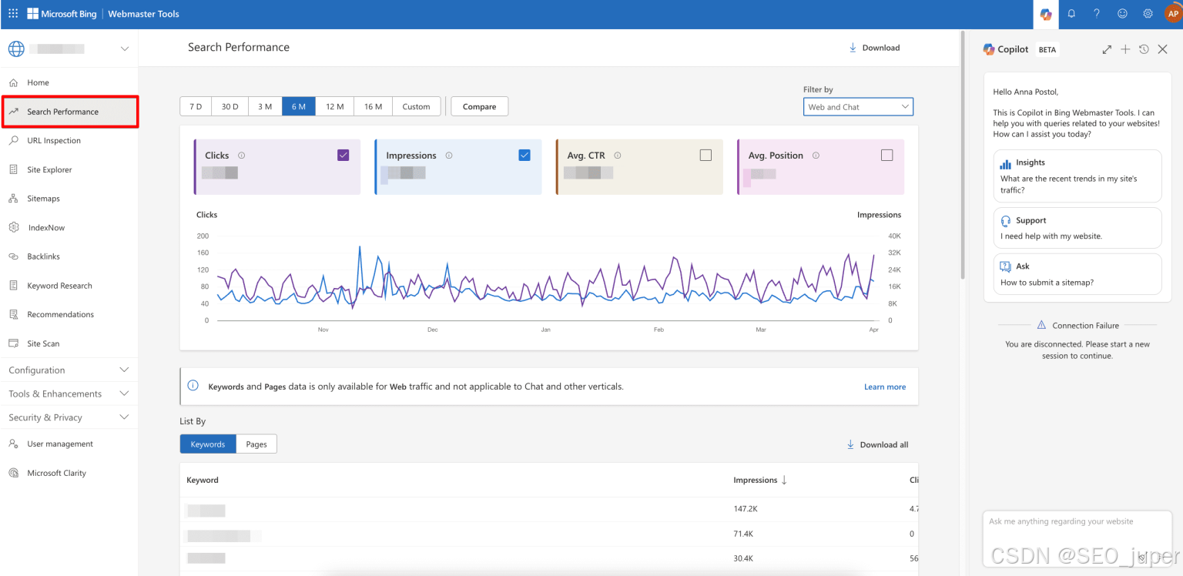Screen dimensions: 1183x576
Task: Click the Copilot message input field
Action: point(1077,539)
